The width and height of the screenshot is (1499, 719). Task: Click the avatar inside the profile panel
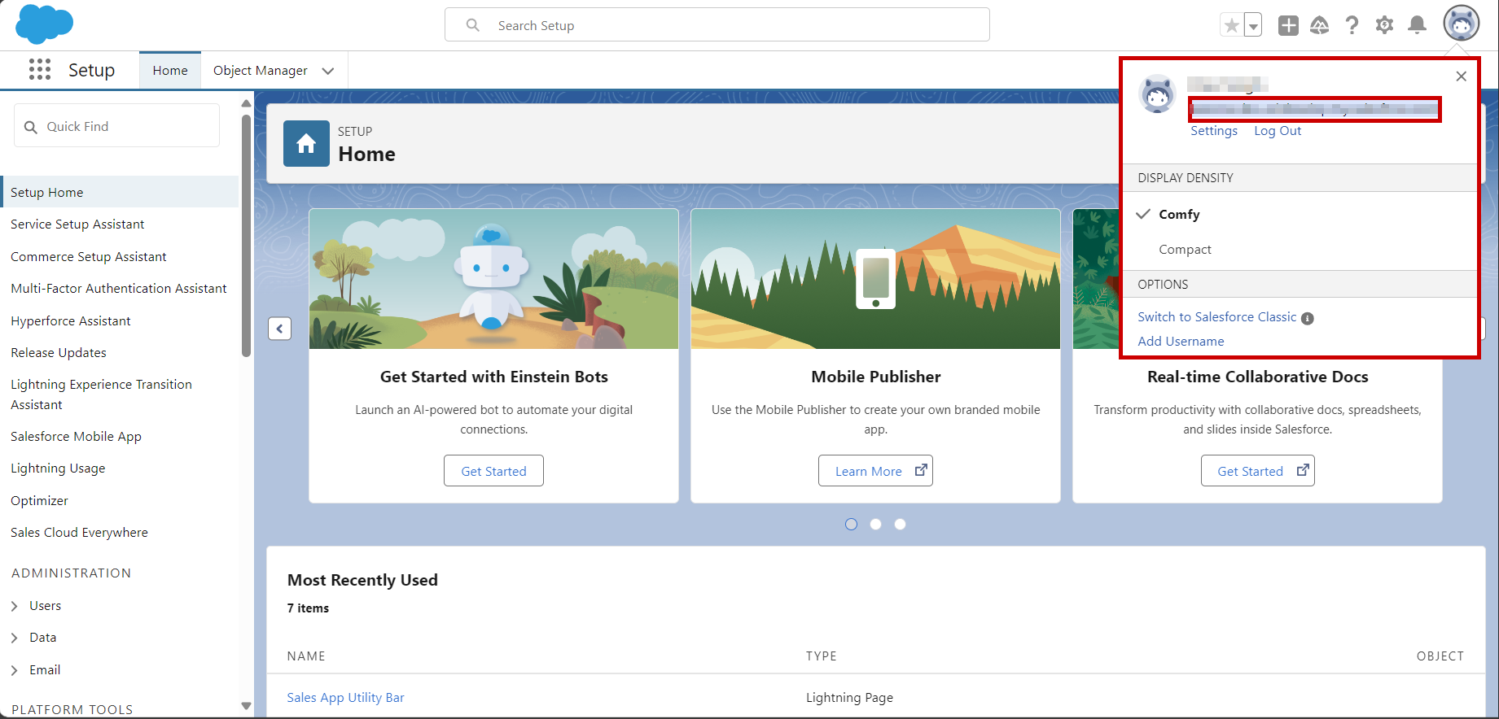click(x=1157, y=94)
